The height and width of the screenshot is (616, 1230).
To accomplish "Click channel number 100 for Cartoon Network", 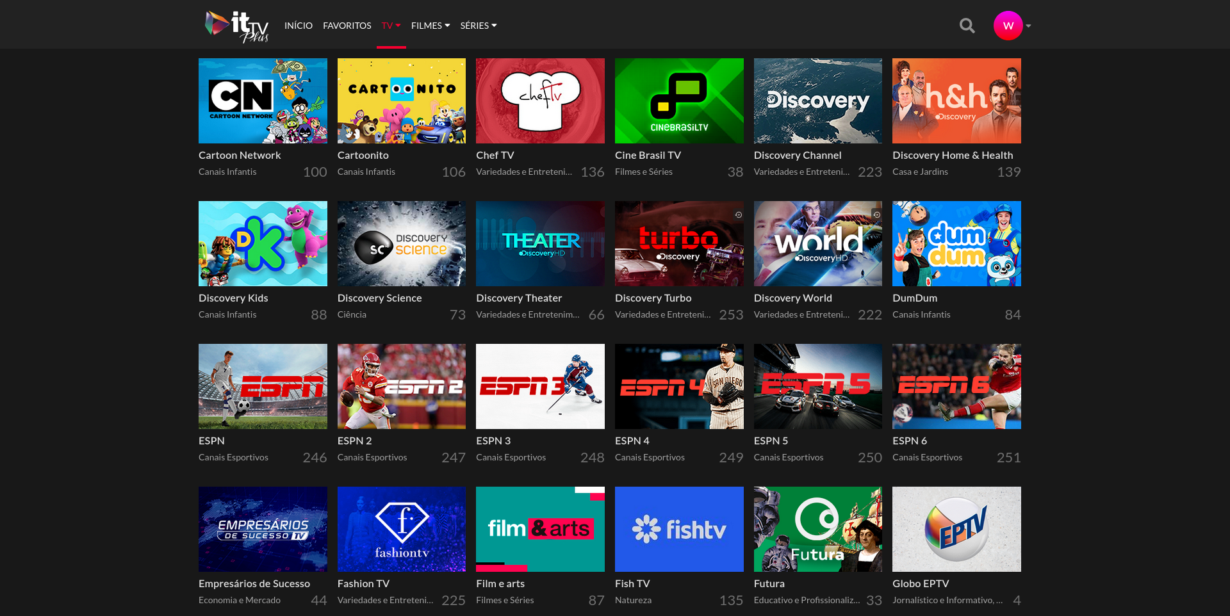I will pyautogui.click(x=315, y=172).
